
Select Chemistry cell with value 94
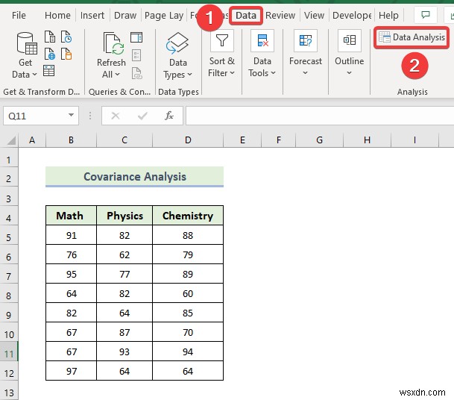[188, 351]
